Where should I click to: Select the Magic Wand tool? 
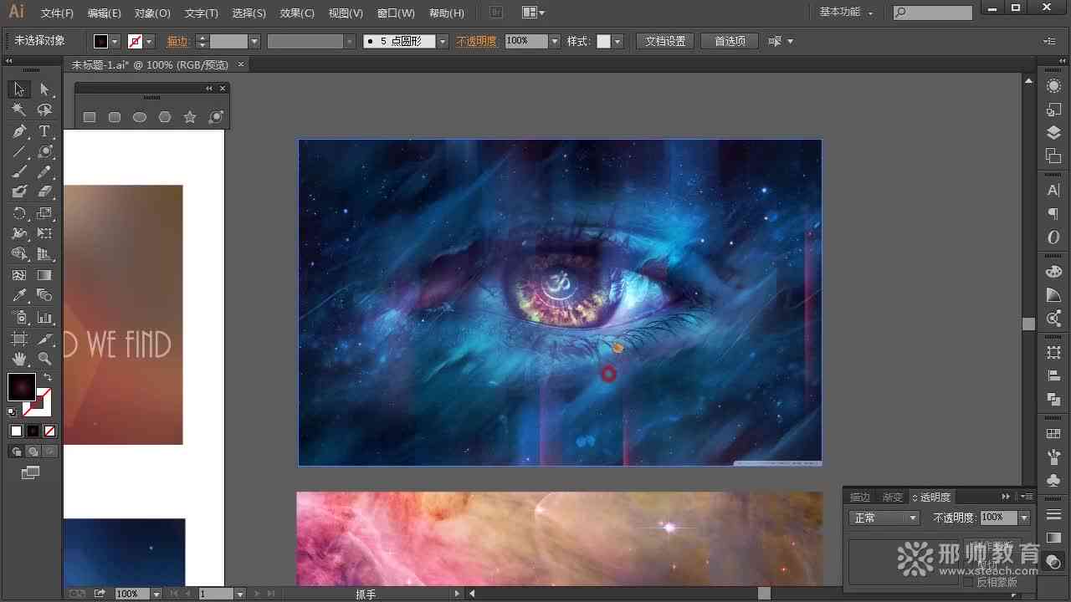pyautogui.click(x=19, y=110)
